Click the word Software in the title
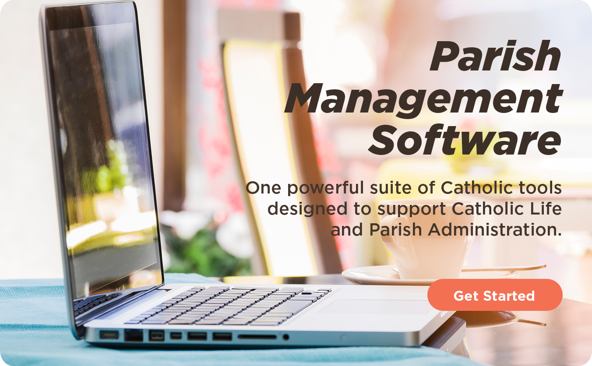This screenshot has height=366, width=592. tap(464, 140)
